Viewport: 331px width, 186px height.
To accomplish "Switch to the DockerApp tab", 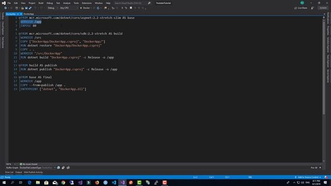I will tap(29, 14).
